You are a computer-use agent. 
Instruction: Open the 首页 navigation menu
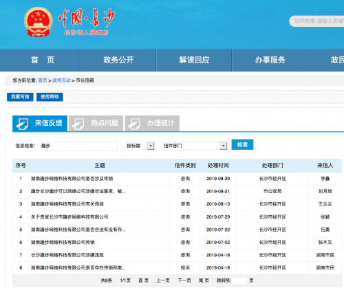43,60
